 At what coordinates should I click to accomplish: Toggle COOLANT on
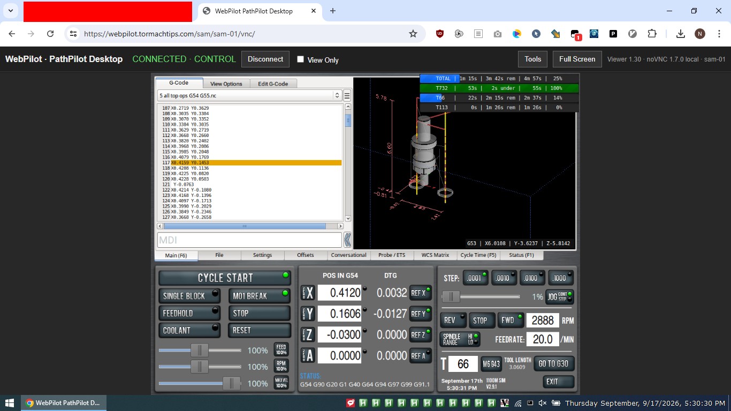tap(189, 330)
